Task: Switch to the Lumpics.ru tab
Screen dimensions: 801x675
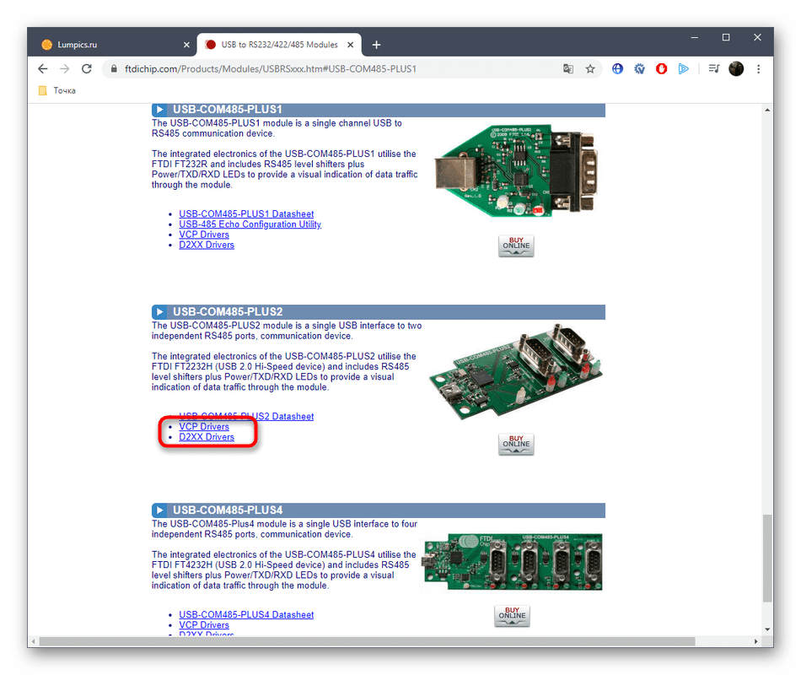Action: tap(110, 45)
